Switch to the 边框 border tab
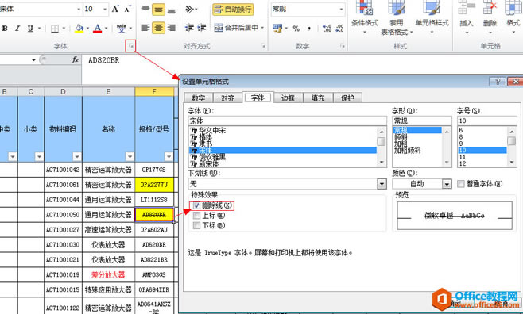 tap(288, 98)
